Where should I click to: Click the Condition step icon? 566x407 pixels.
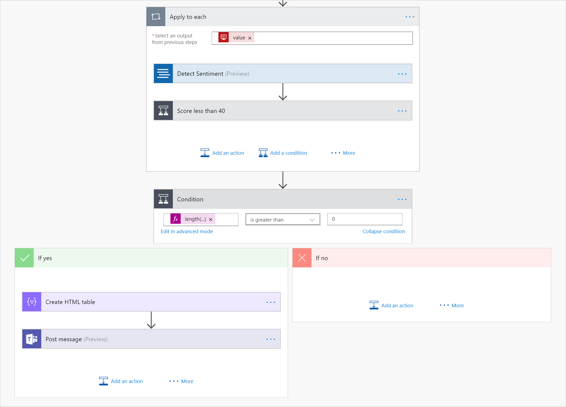pos(163,199)
